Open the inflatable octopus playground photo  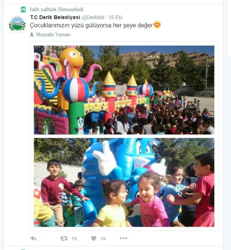coord(124,90)
